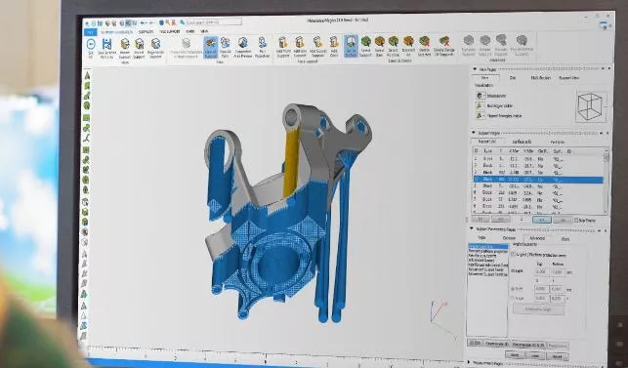Screen dimensions: 628x368
Task: Click the Select All supports icon
Action: pyautogui.click(x=394, y=47)
